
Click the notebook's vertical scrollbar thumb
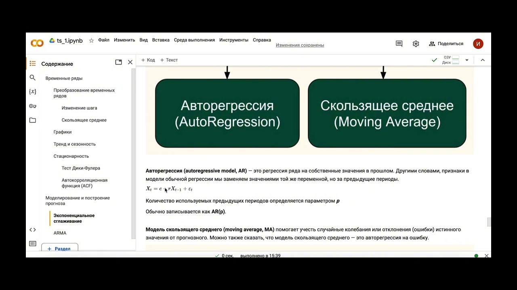[489, 222]
